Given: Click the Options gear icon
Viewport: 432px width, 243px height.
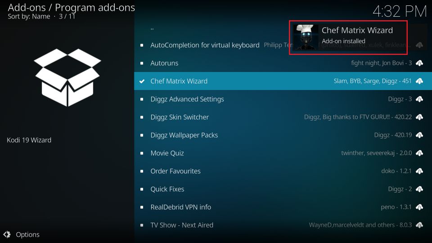Looking at the screenshot, I should [x=7, y=234].
